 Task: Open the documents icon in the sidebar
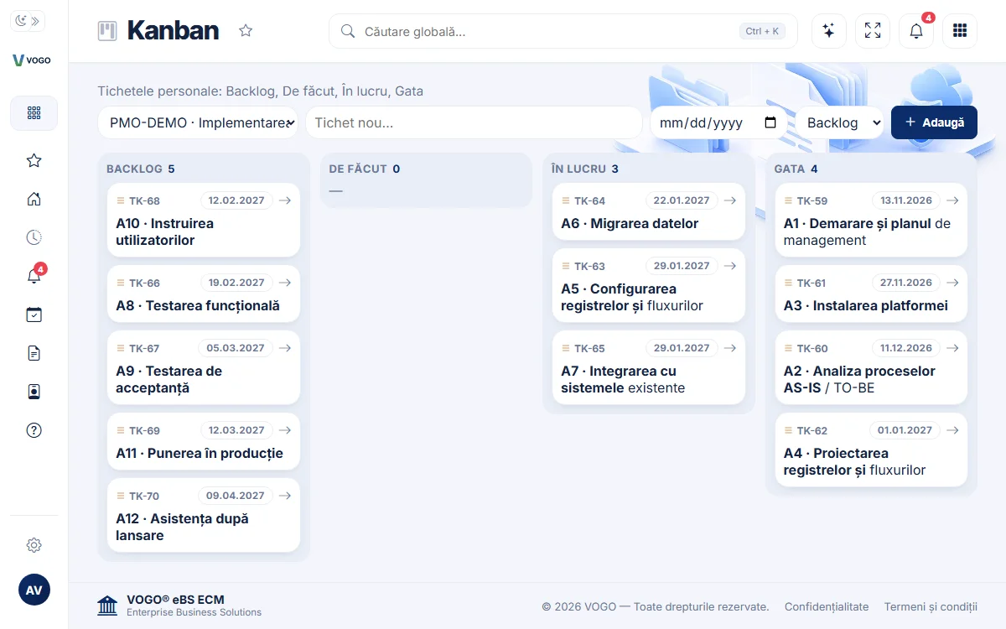click(x=34, y=353)
